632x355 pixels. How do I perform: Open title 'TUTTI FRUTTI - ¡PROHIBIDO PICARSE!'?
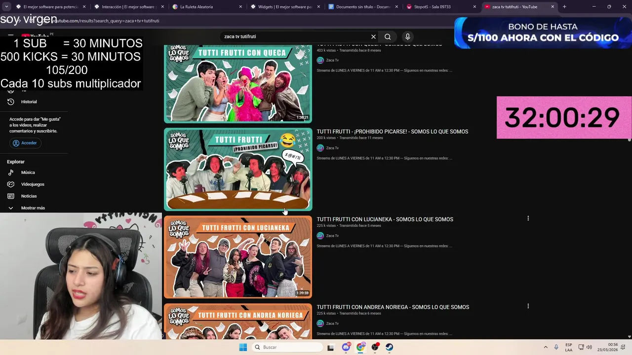coord(393,132)
